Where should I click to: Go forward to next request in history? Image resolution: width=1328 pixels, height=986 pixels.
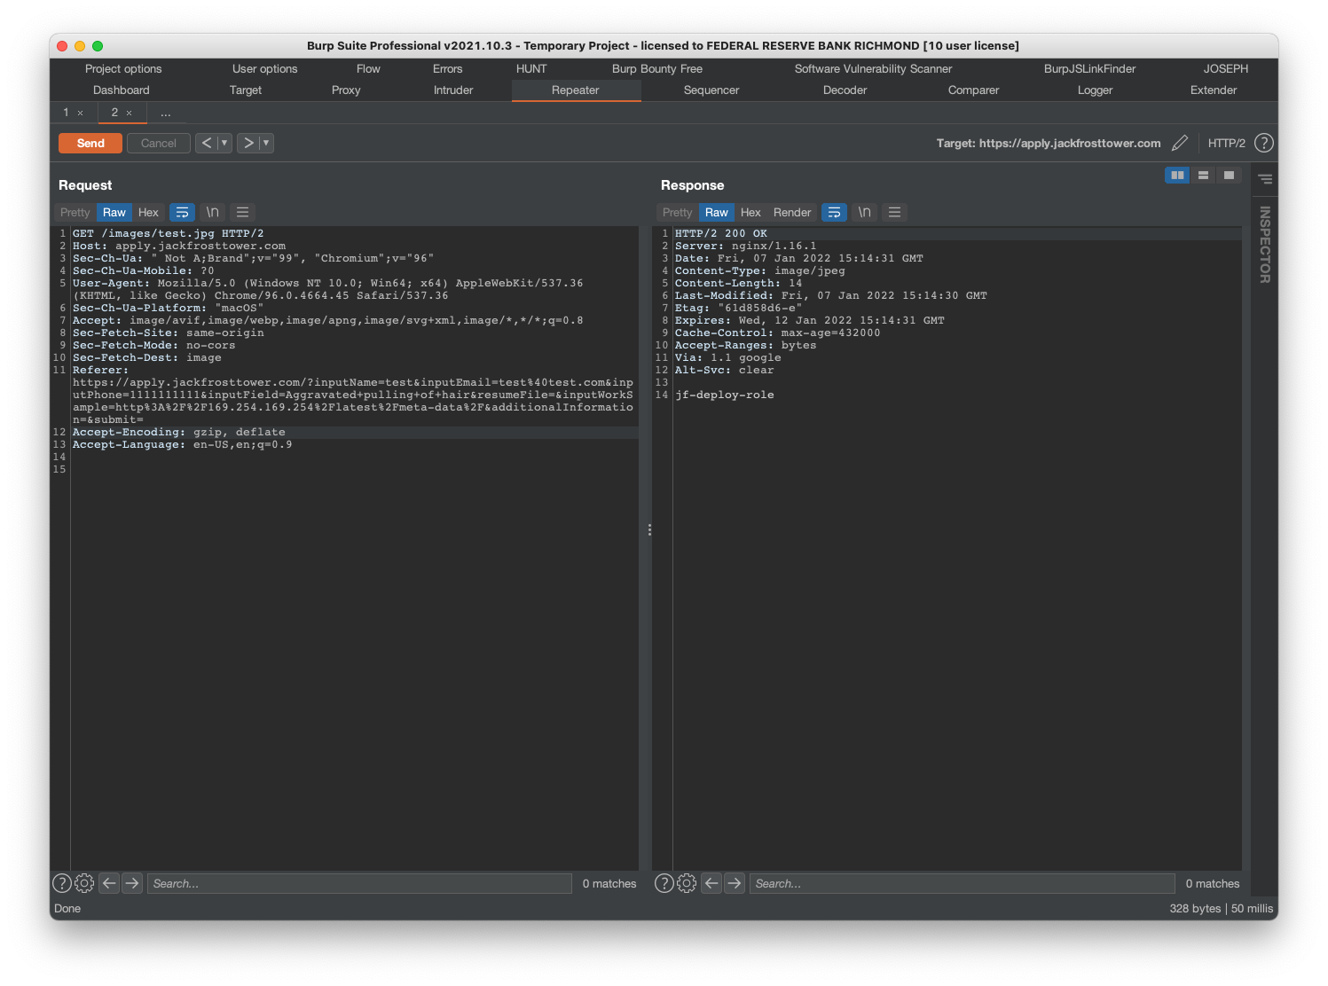coord(248,143)
